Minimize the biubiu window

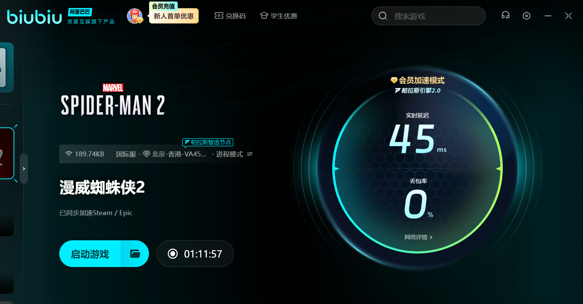(x=548, y=16)
